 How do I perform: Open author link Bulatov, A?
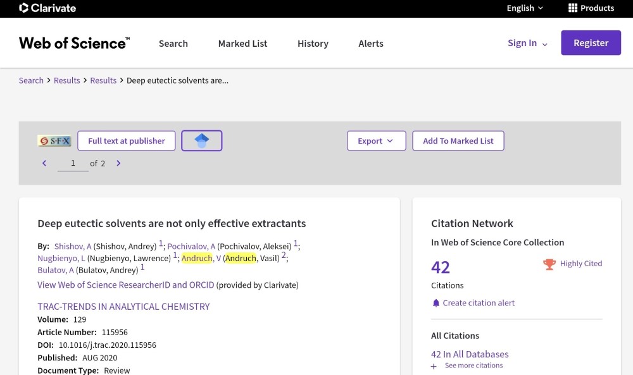(x=56, y=270)
